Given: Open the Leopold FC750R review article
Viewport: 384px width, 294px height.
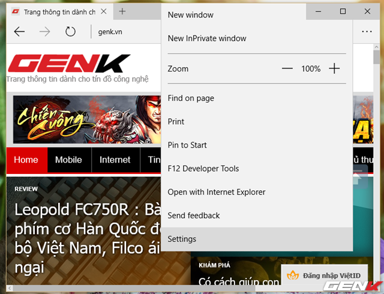Looking at the screenshot, I should click(88, 238).
